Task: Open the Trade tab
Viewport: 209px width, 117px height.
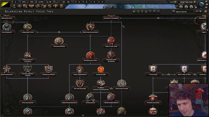Action: click(38, 6)
